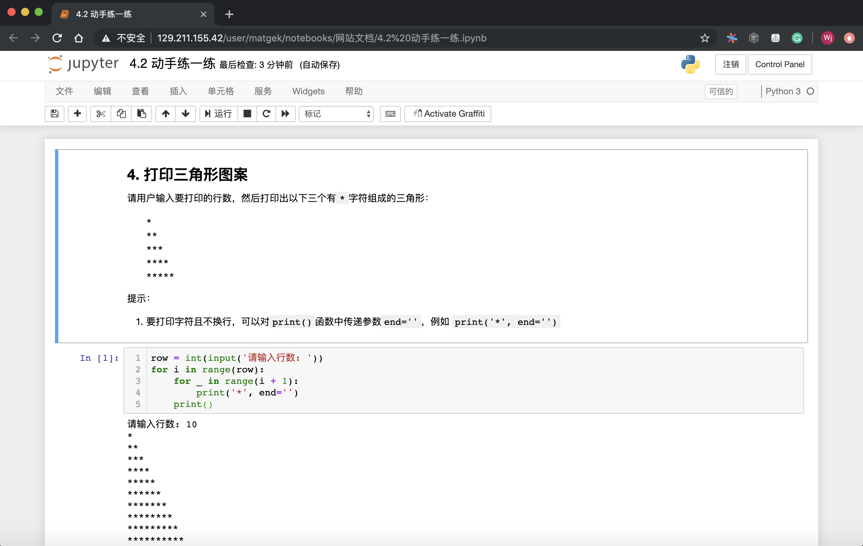The height and width of the screenshot is (546, 863).
Task: Select the cell type dropdown showing 标记
Action: click(337, 114)
